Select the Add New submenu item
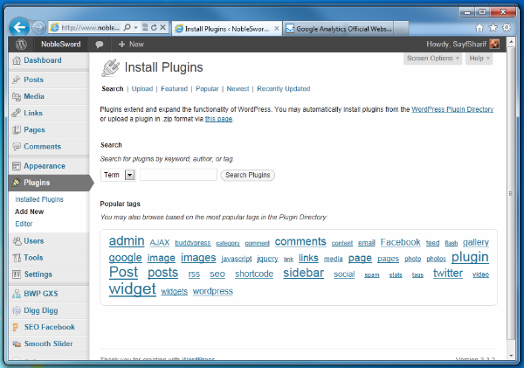 point(30,212)
